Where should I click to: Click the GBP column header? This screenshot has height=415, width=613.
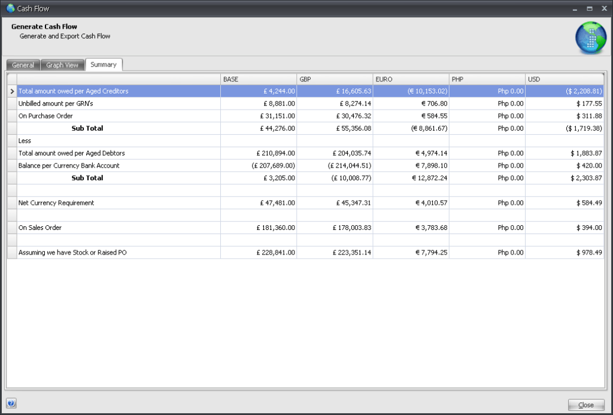click(335, 79)
